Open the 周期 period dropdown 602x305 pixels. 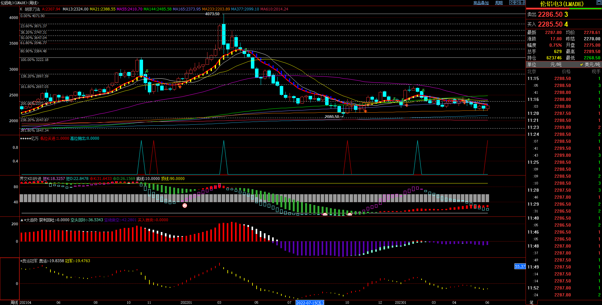[x=499, y=3]
